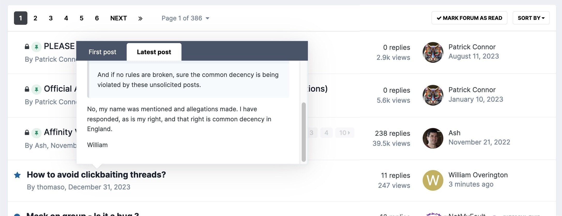Select the Latest post tab
This screenshot has height=216, width=562.
point(154,52)
